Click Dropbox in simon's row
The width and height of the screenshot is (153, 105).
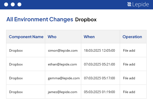pos(16,51)
